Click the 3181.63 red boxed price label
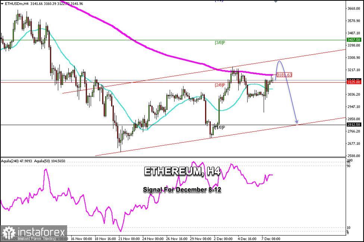The height and width of the screenshot is (242, 364). pos(284,75)
